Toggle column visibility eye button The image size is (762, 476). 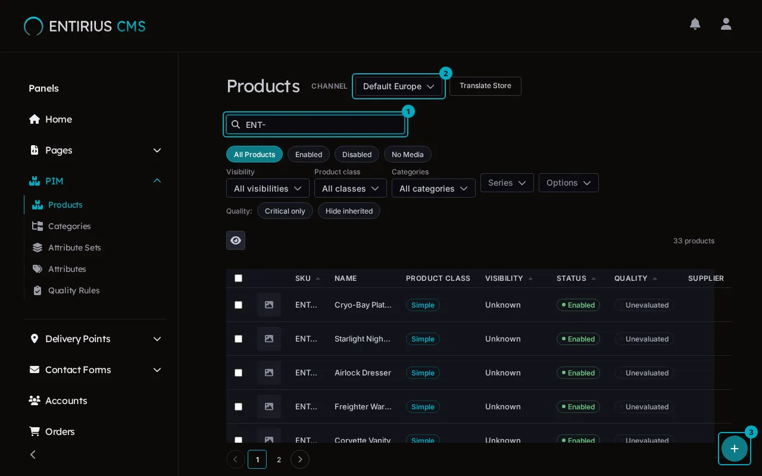tap(236, 240)
